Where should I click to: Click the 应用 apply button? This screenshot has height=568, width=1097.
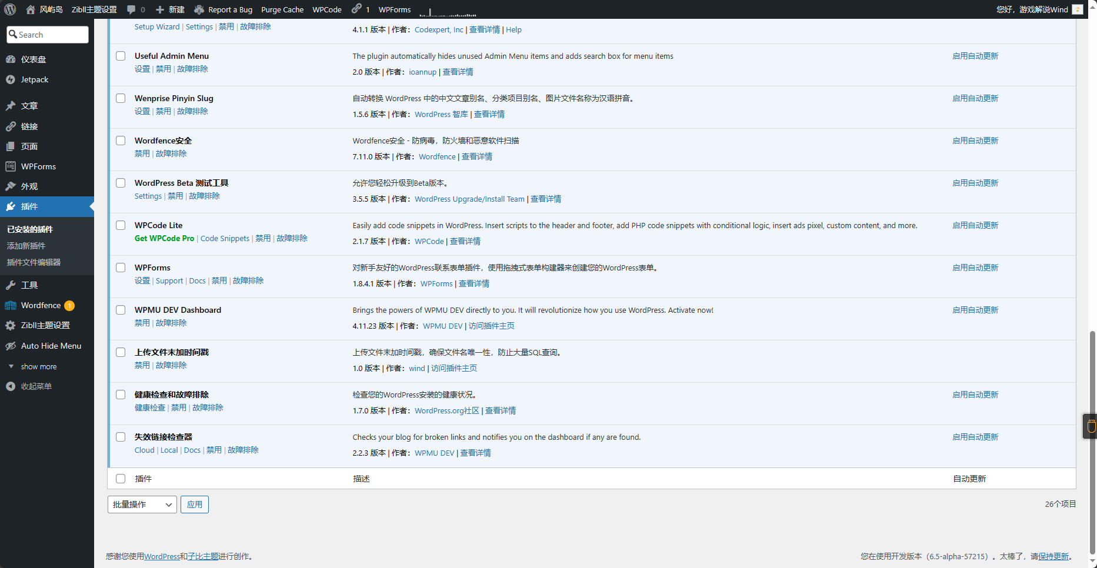coord(195,504)
